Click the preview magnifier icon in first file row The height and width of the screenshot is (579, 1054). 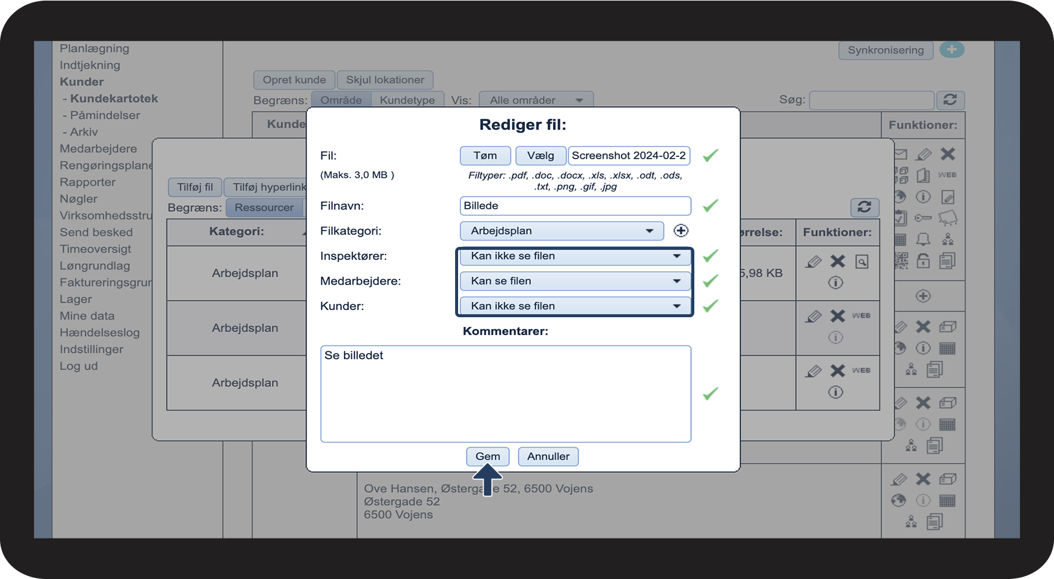coord(862,262)
